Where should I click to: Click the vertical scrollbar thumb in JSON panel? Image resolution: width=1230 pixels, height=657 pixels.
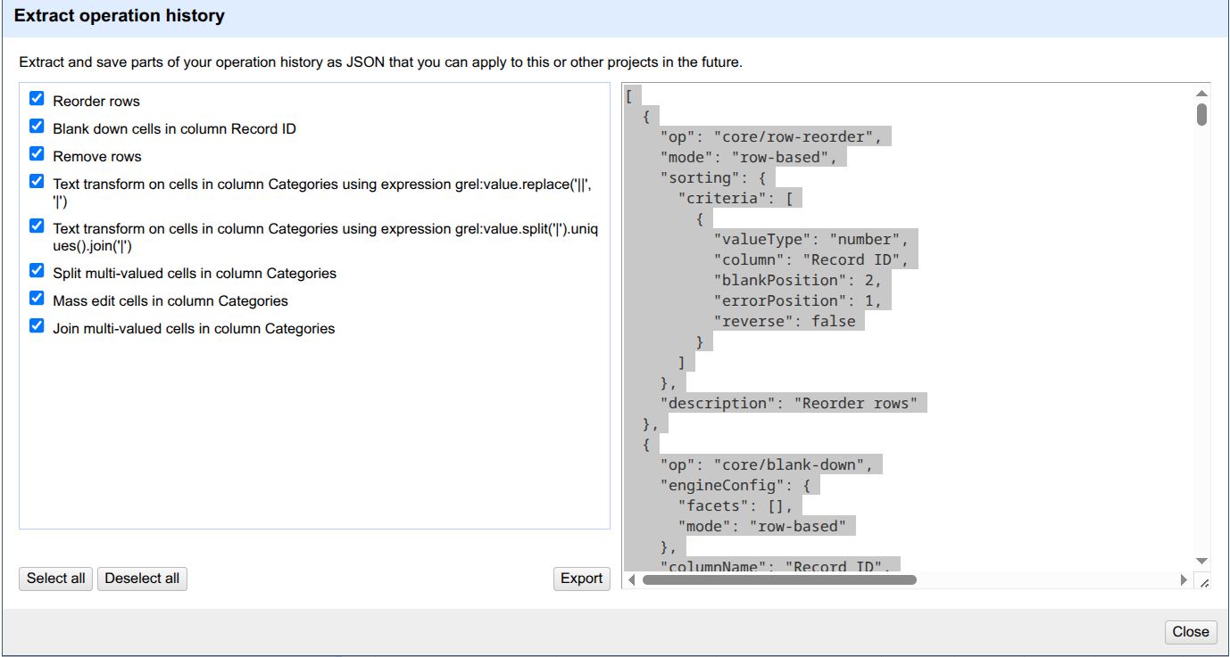pos(1202,114)
